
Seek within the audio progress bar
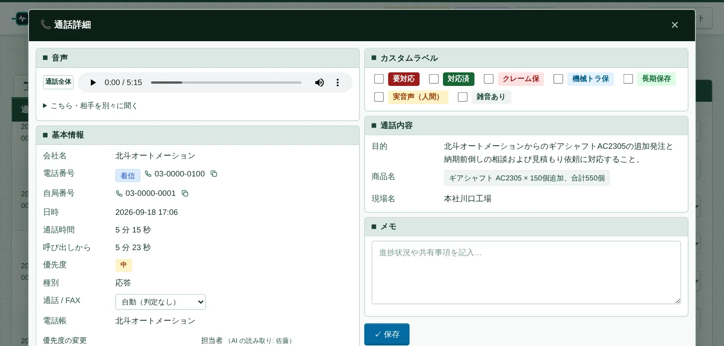pyautogui.click(x=226, y=82)
